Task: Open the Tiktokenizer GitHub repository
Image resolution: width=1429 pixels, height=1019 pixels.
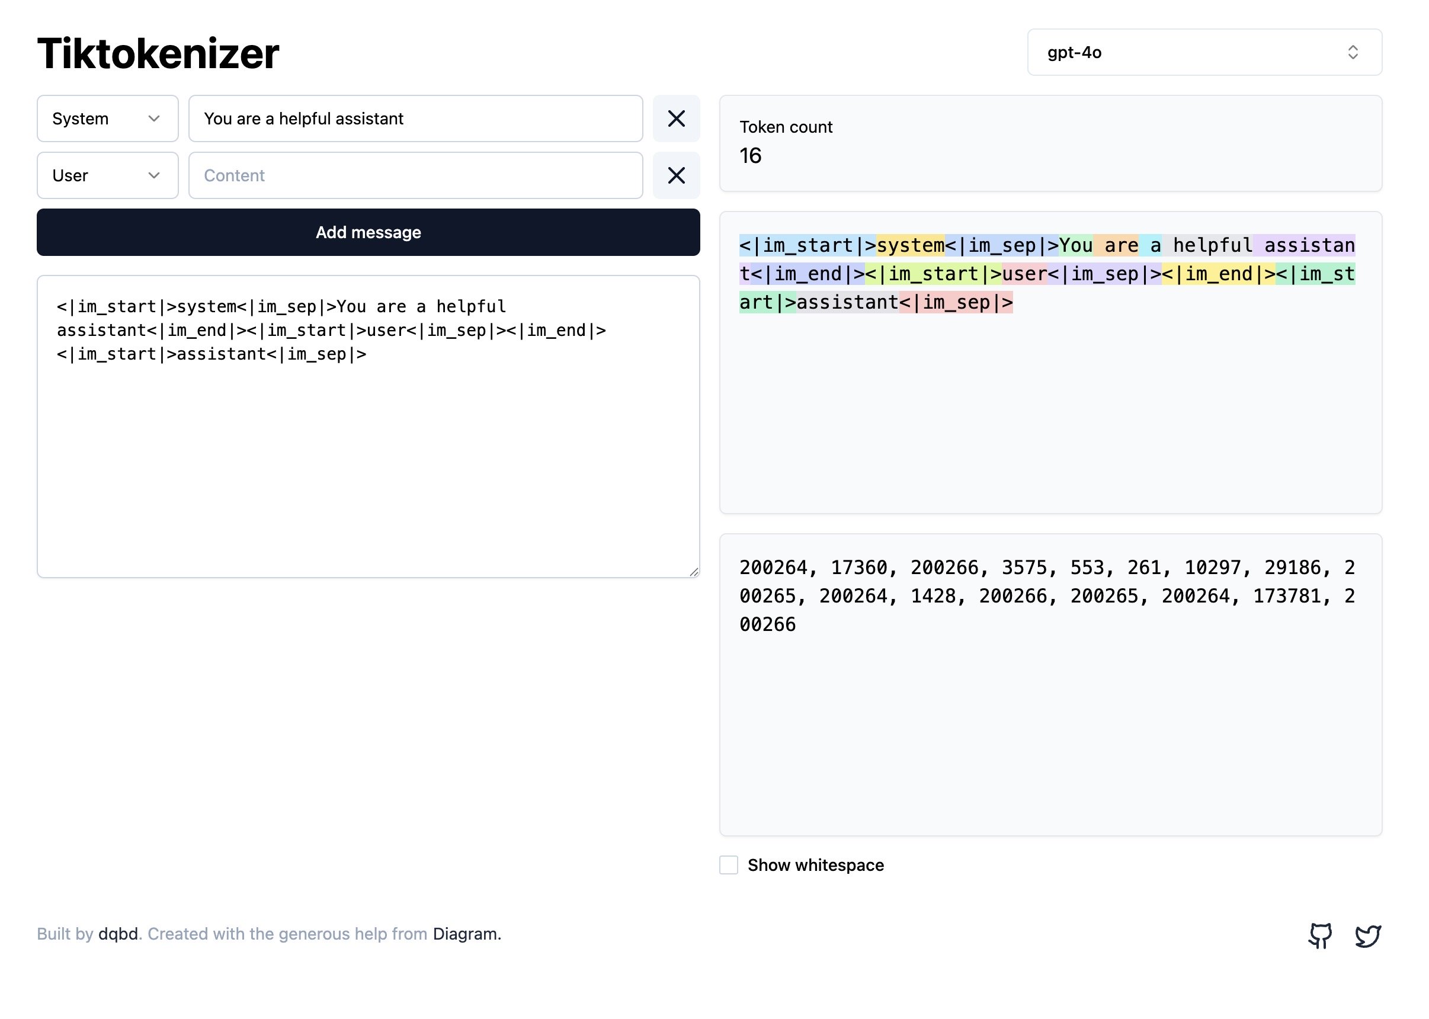Action: (1321, 935)
